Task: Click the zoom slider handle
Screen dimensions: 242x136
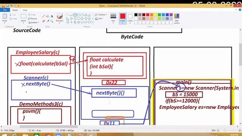Action: 225,130
